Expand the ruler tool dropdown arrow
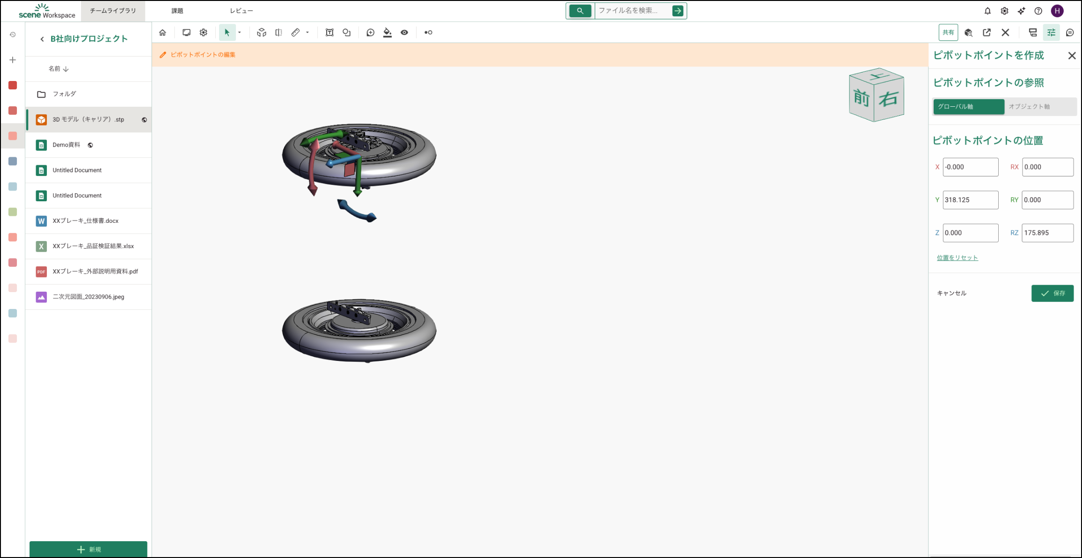This screenshot has height=558, width=1082. click(307, 32)
